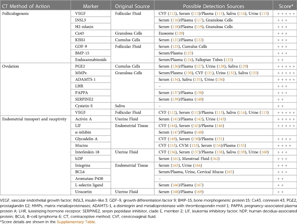
Task: Click the Possible Detection Sources column header
Action: coord(213,6)
